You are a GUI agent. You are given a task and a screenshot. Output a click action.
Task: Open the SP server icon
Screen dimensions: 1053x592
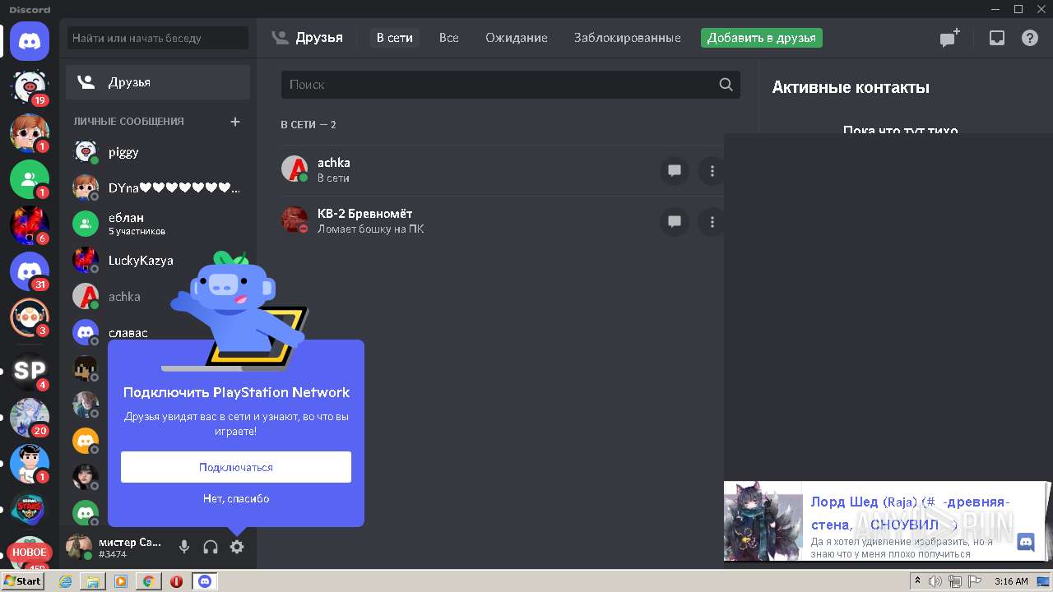[30, 371]
